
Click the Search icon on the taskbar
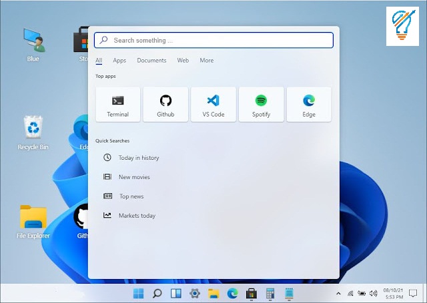pyautogui.click(x=157, y=293)
